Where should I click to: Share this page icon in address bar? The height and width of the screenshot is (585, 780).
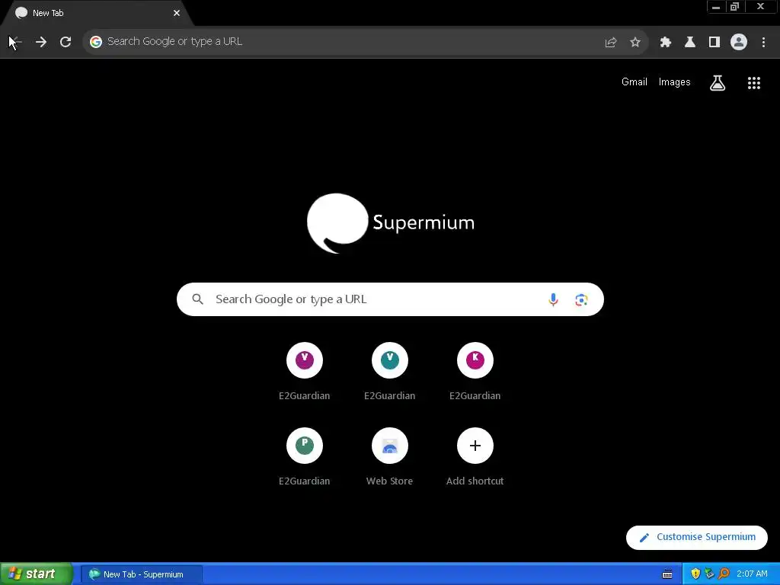click(611, 43)
